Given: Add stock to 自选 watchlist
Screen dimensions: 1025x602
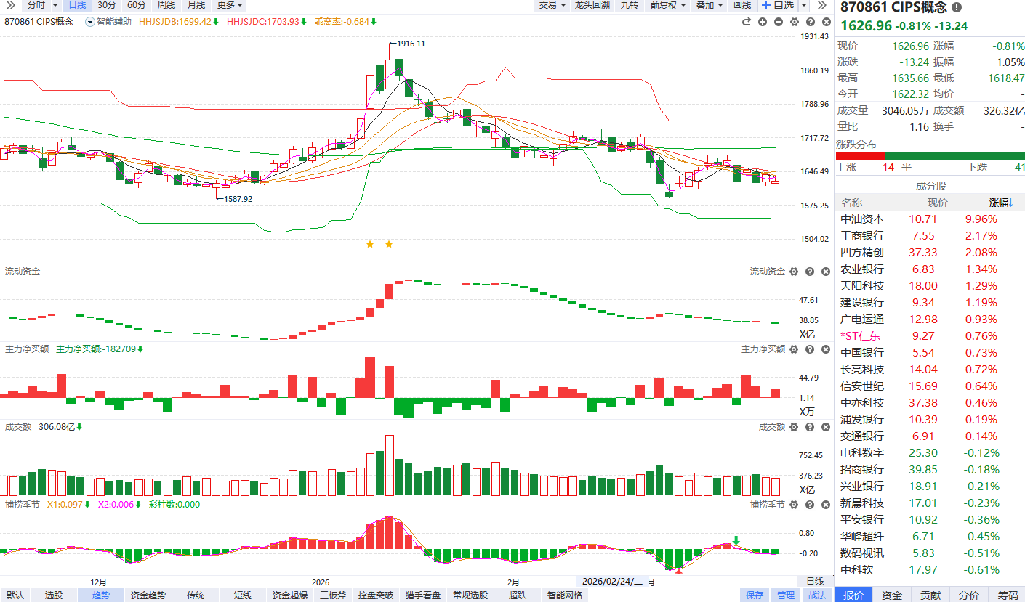Looking at the screenshot, I should point(778,5).
